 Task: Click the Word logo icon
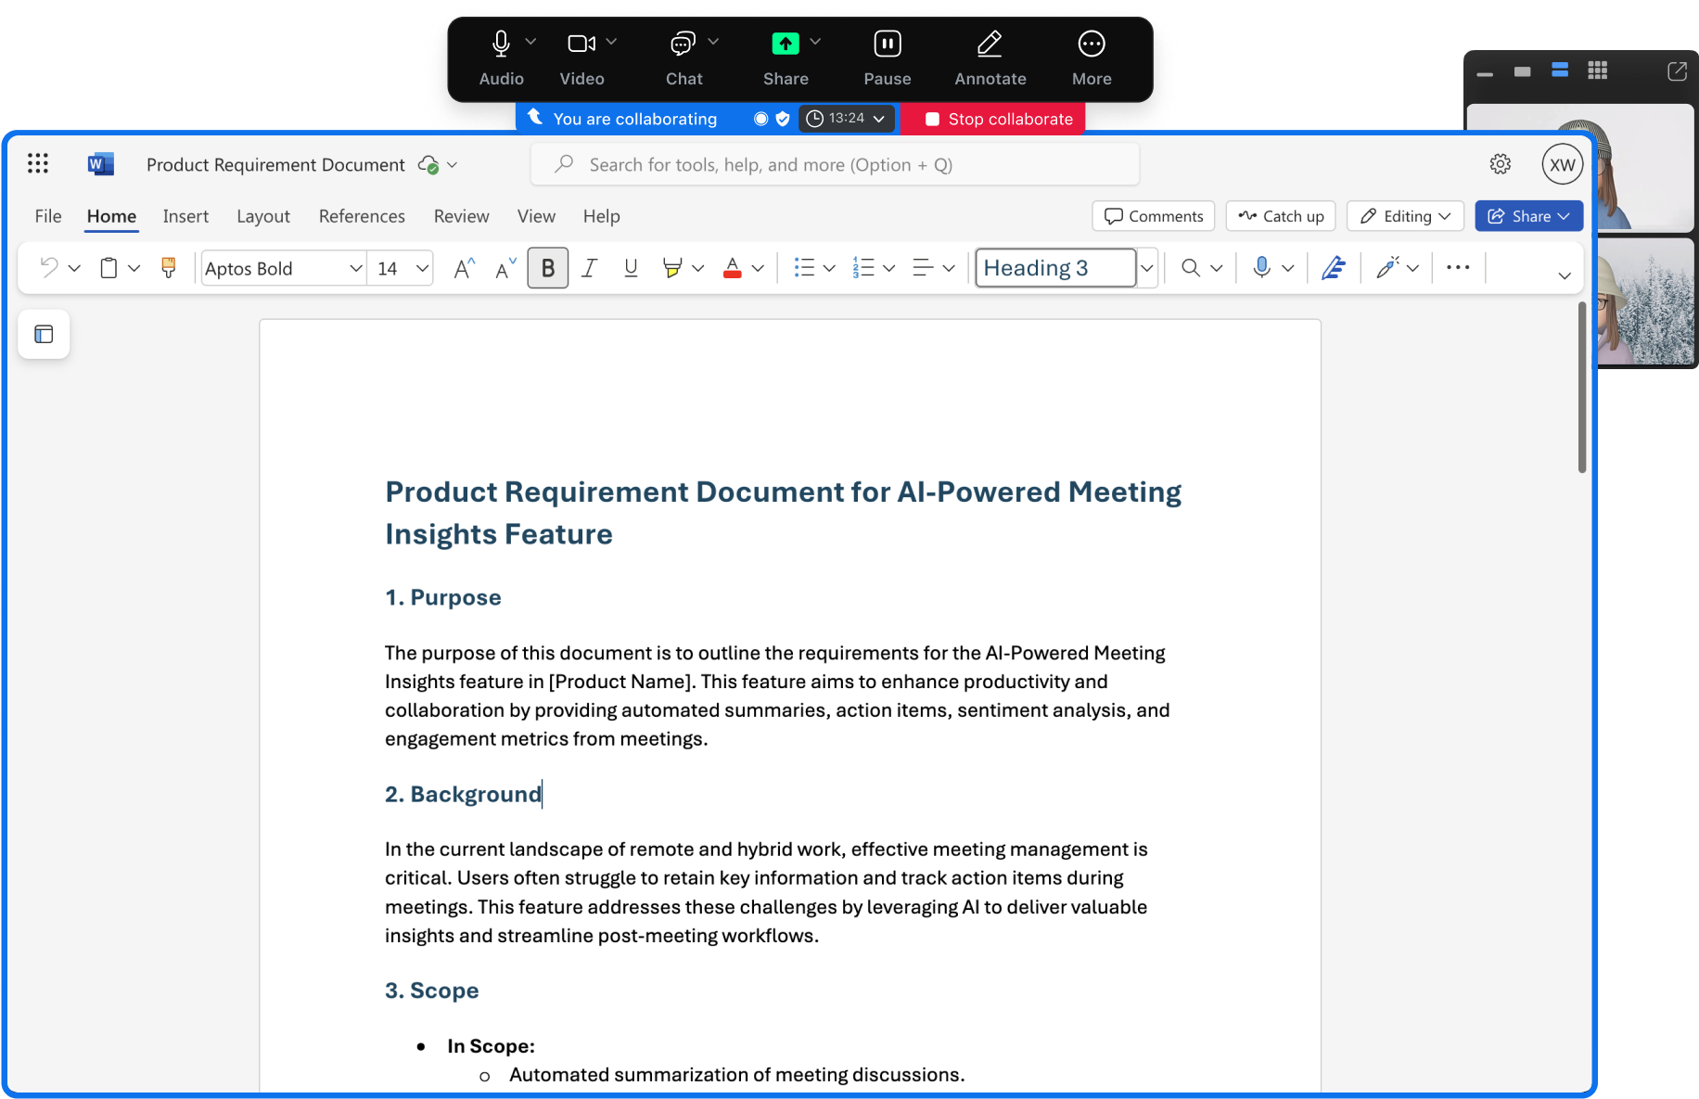pos(100,164)
